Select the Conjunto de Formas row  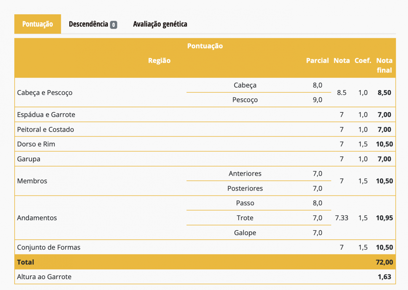(49, 247)
